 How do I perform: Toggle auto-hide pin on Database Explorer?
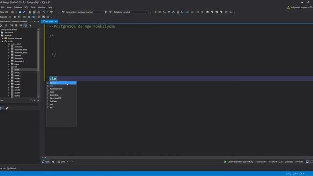click(35, 22)
